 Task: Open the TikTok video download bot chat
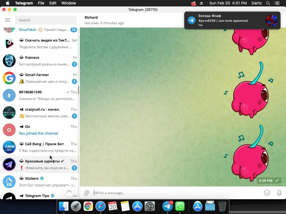click(39, 43)
